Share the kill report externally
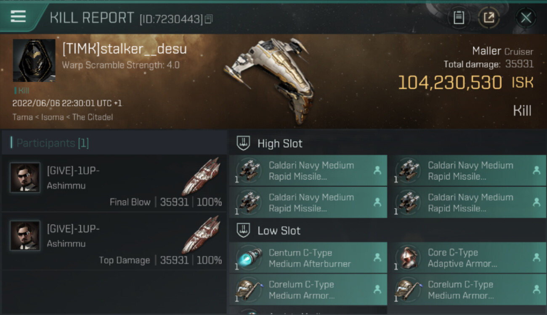Screen dimensions: 547x315 [x=489, y=18]
